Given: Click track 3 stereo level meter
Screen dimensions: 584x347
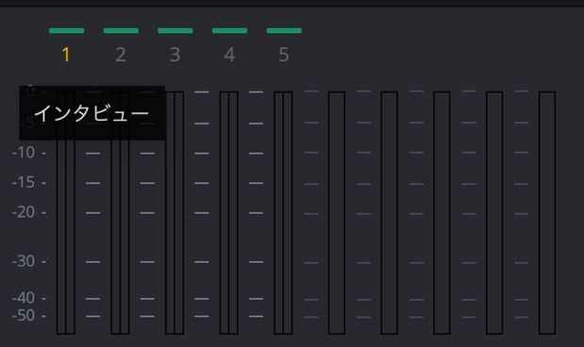Looking at the screenshot, I should point(175,212).
